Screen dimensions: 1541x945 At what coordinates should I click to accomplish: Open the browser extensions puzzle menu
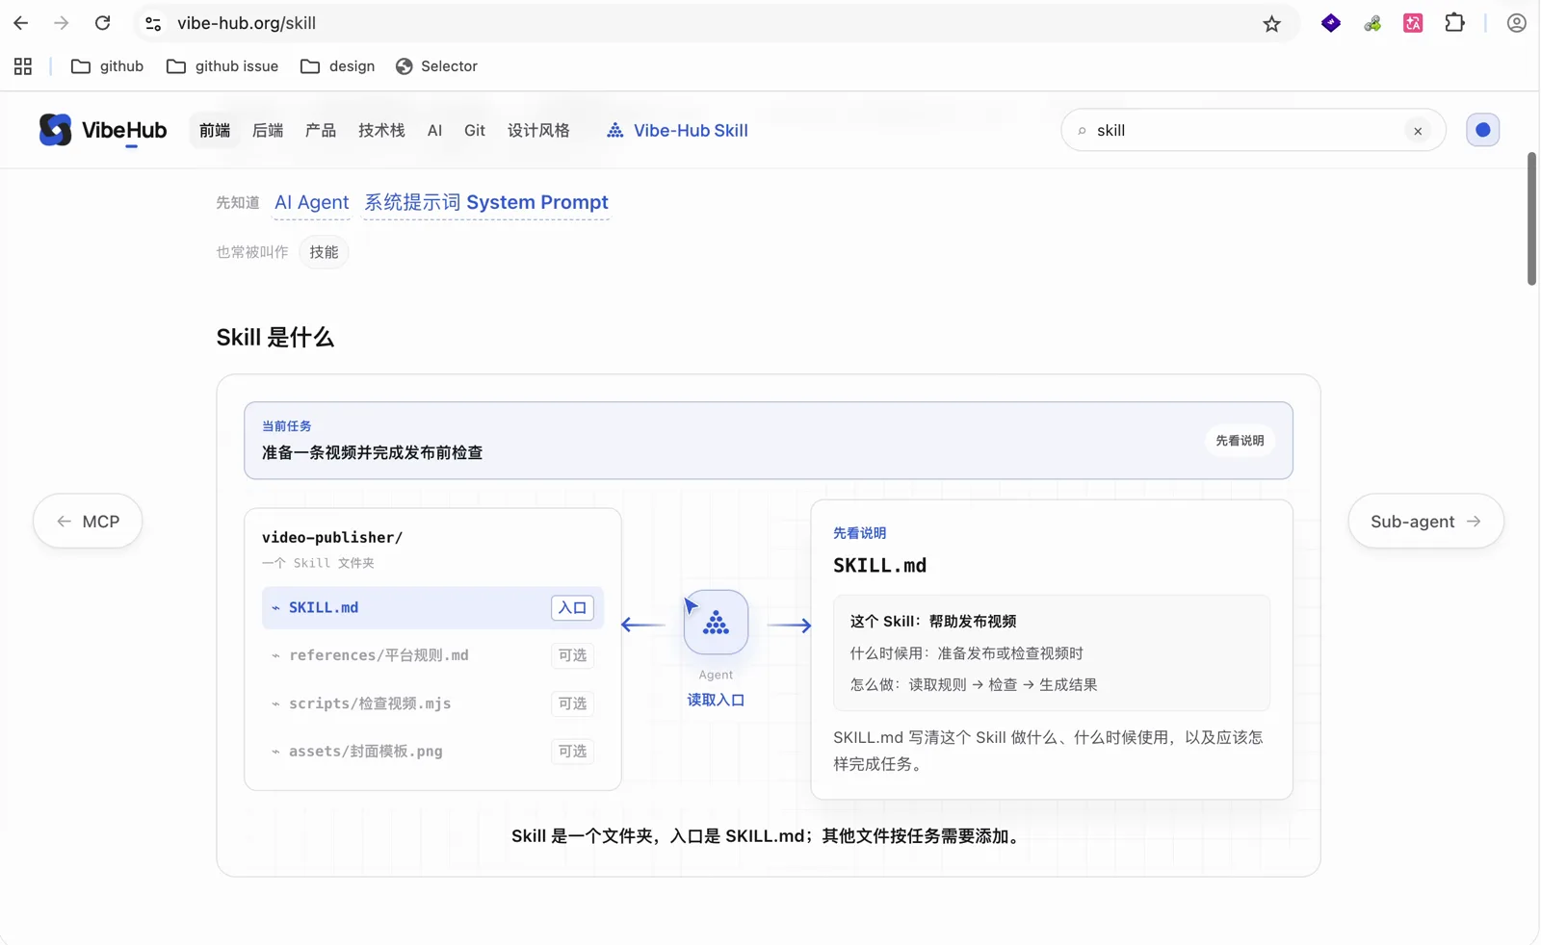pos(1455,23)
